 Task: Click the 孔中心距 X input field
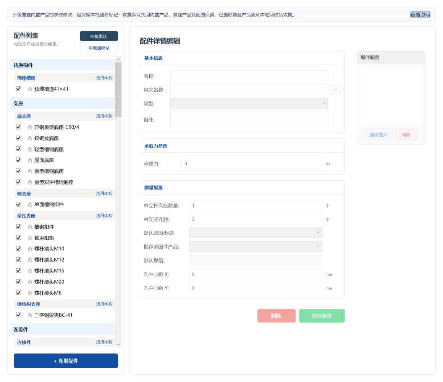[255, 274]
